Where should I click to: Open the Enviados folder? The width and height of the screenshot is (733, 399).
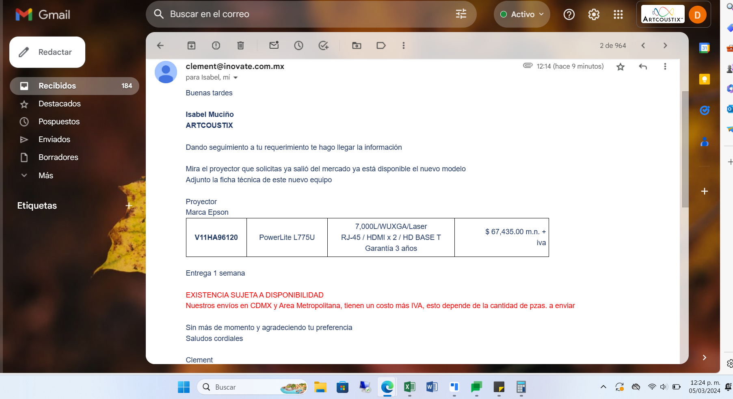pos(74,140)
